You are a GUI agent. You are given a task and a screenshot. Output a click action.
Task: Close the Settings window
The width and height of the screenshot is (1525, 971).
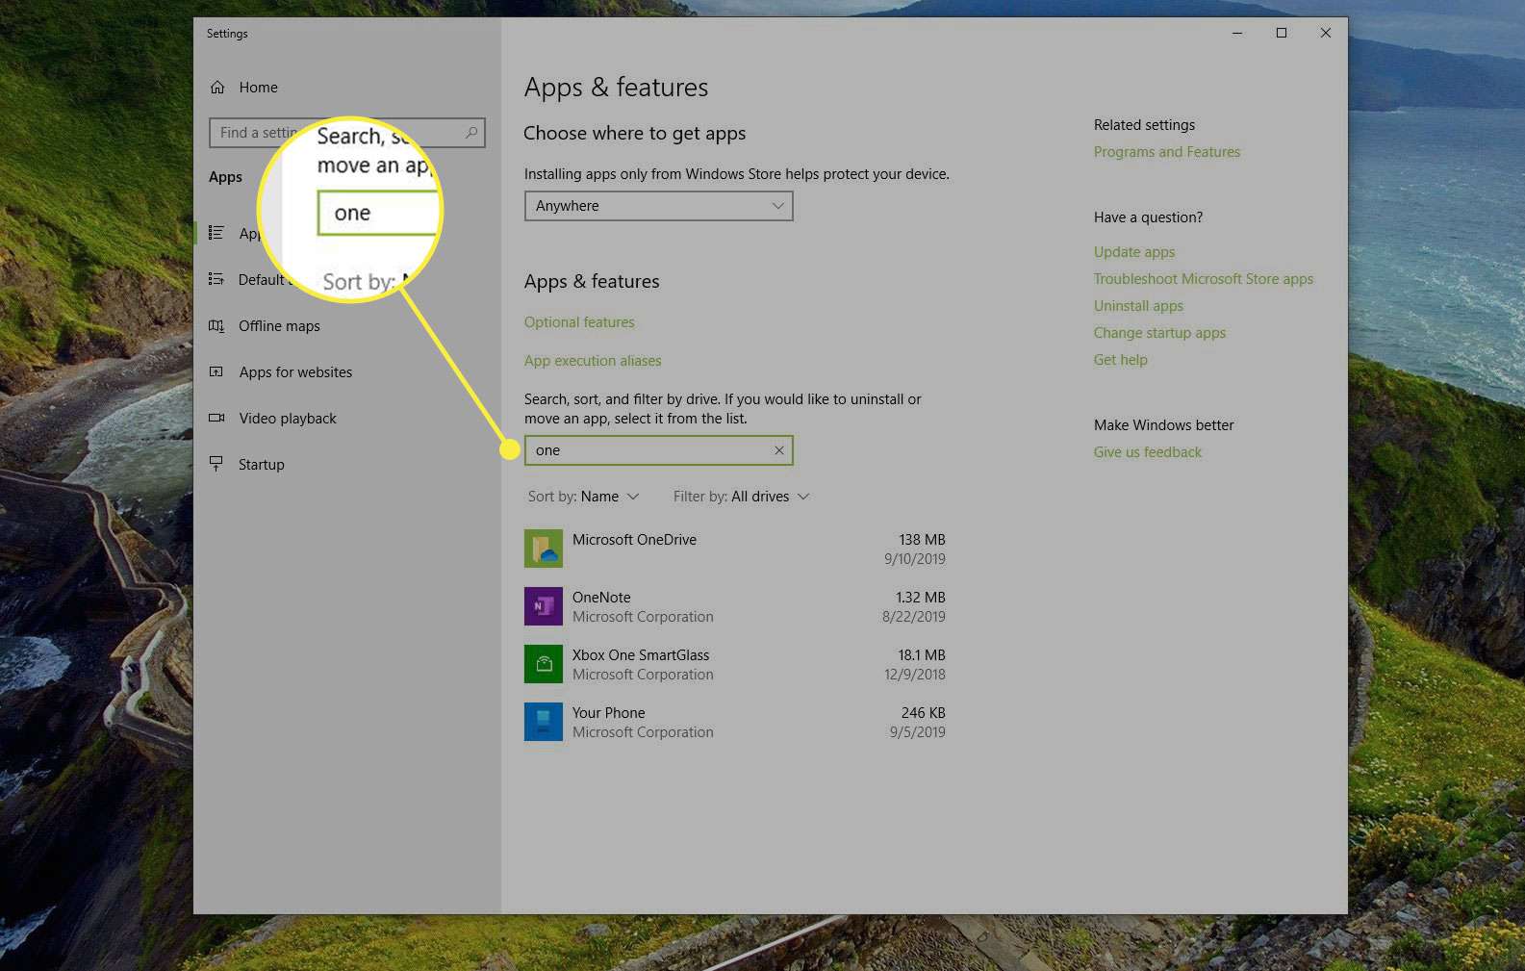(1326, 33)
